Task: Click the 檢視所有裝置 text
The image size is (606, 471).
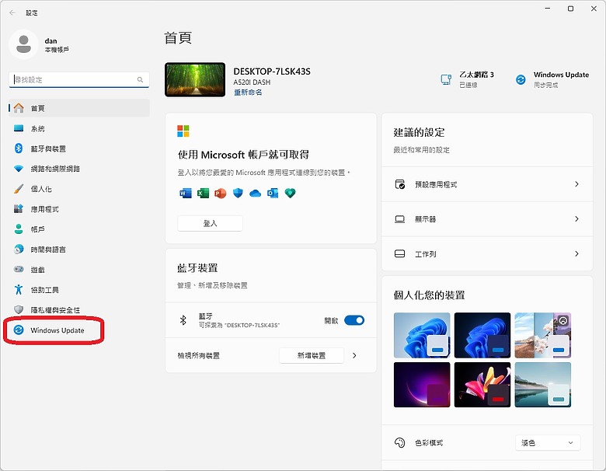Action: (x=199, y=355)
